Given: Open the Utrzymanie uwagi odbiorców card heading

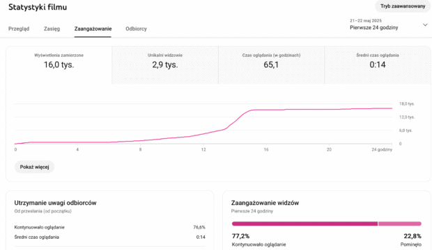Looking at the screenshot, I should (55, 203).
